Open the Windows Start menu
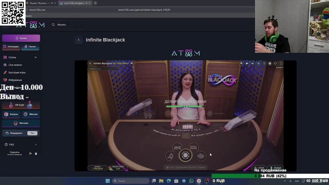 (x=108, y=181)
